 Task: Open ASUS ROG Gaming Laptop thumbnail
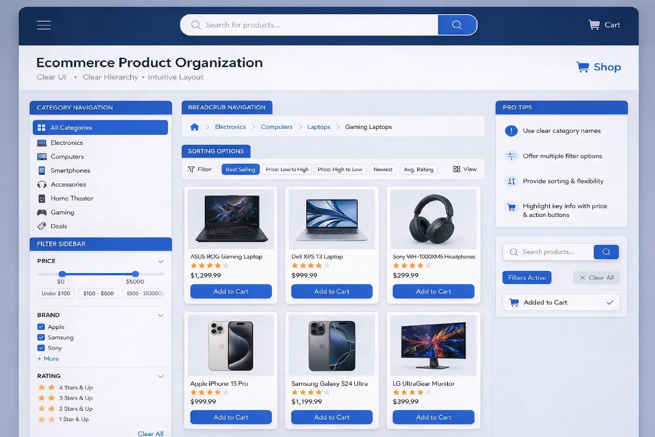tap(231, 220)
